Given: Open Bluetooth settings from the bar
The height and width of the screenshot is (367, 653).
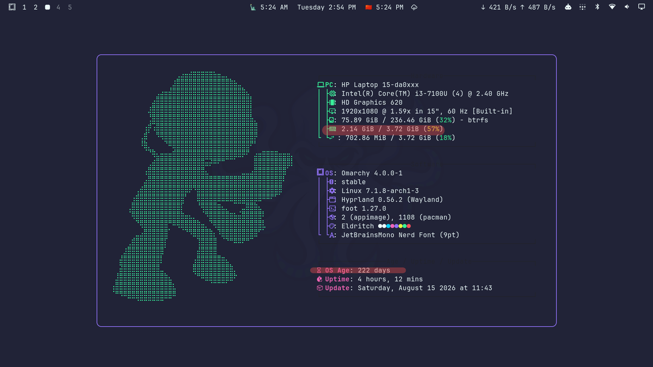Looking at the screenshot, I should pos(597,7).
